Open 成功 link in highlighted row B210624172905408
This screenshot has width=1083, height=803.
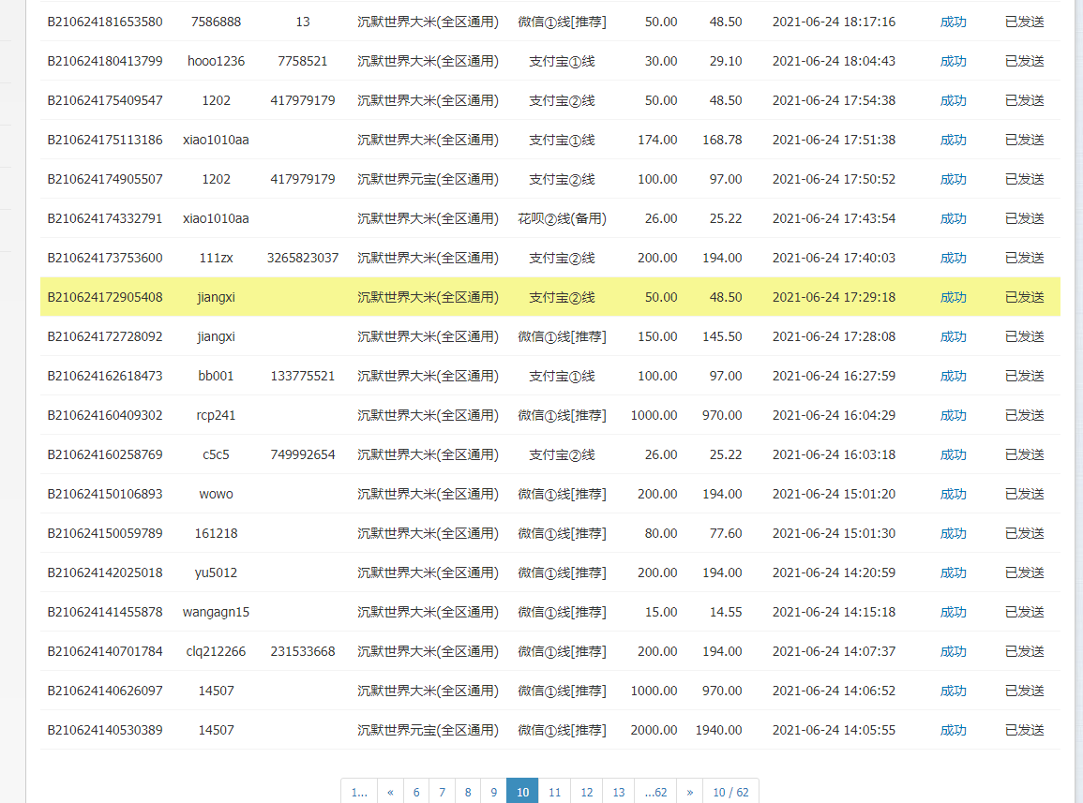[x=954, y=298]
